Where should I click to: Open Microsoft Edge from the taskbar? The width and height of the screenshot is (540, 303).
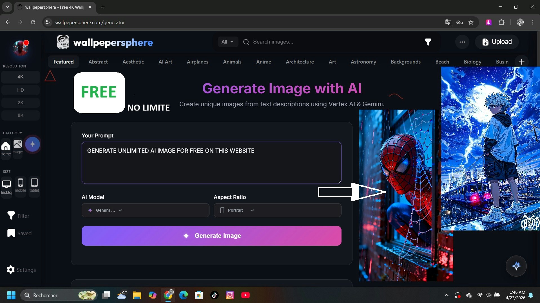click(x=183, y=295)
